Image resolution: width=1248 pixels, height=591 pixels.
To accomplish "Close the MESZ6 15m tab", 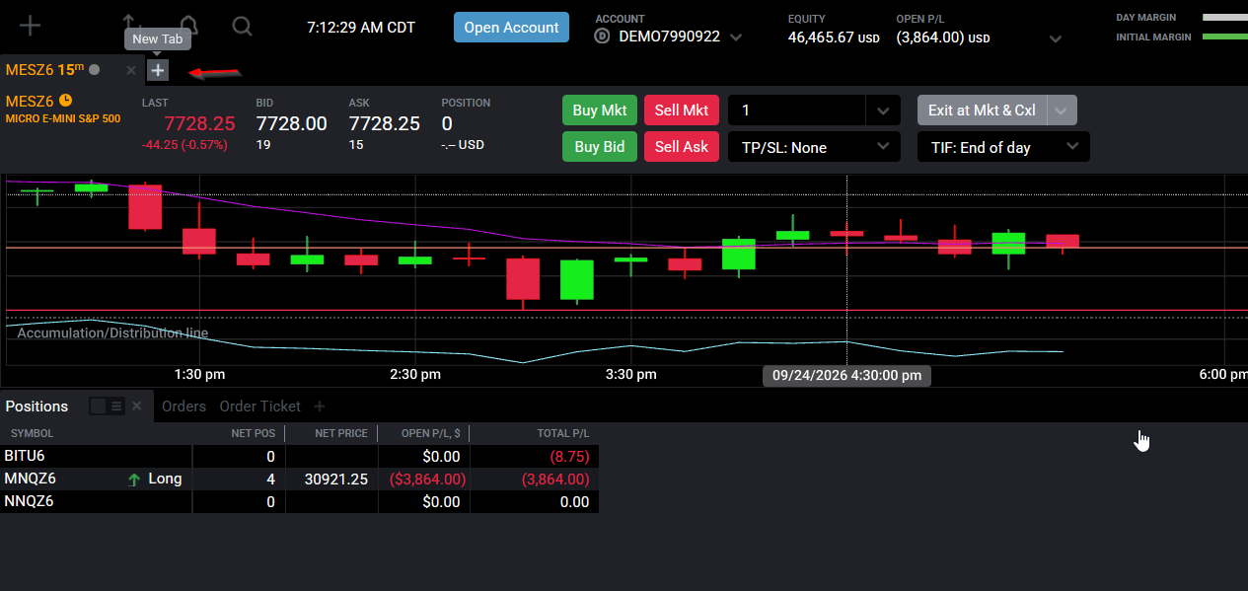I will (x=131, y=70).
